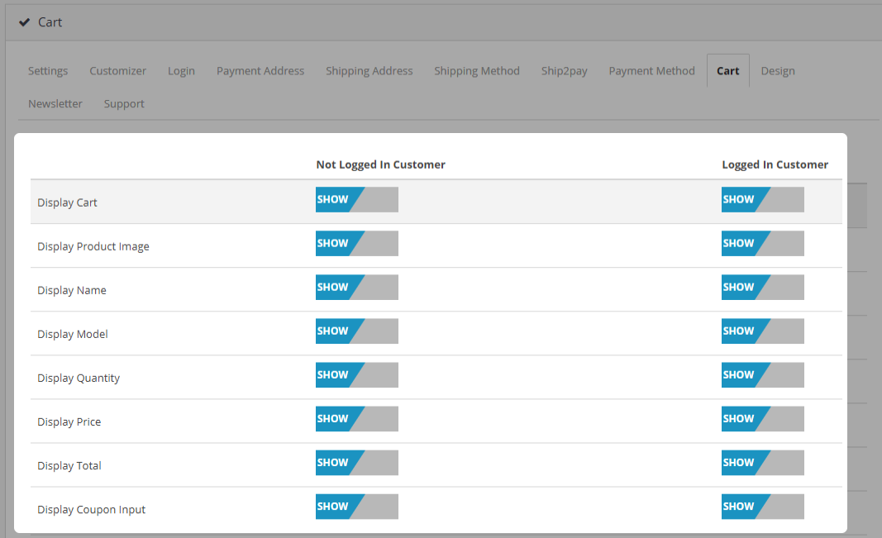
Task: Go to the Ship2pay tab
Action: (x=565, y=71)
